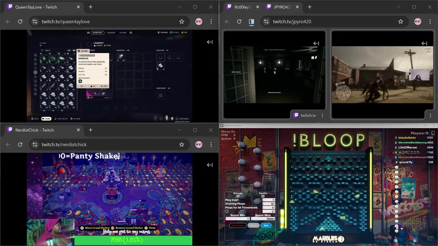Reload the NerdistChick Twitch page
Viewport: 438px width, 246px height.
point(20,145)
